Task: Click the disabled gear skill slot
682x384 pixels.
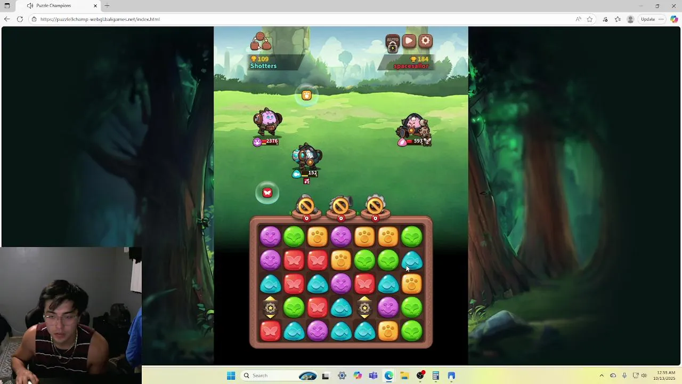Action: [x=375, y=206]
